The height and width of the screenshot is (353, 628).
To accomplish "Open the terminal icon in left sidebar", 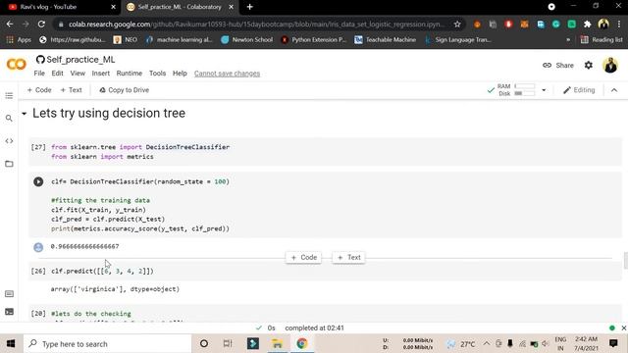I will [9, 312].
